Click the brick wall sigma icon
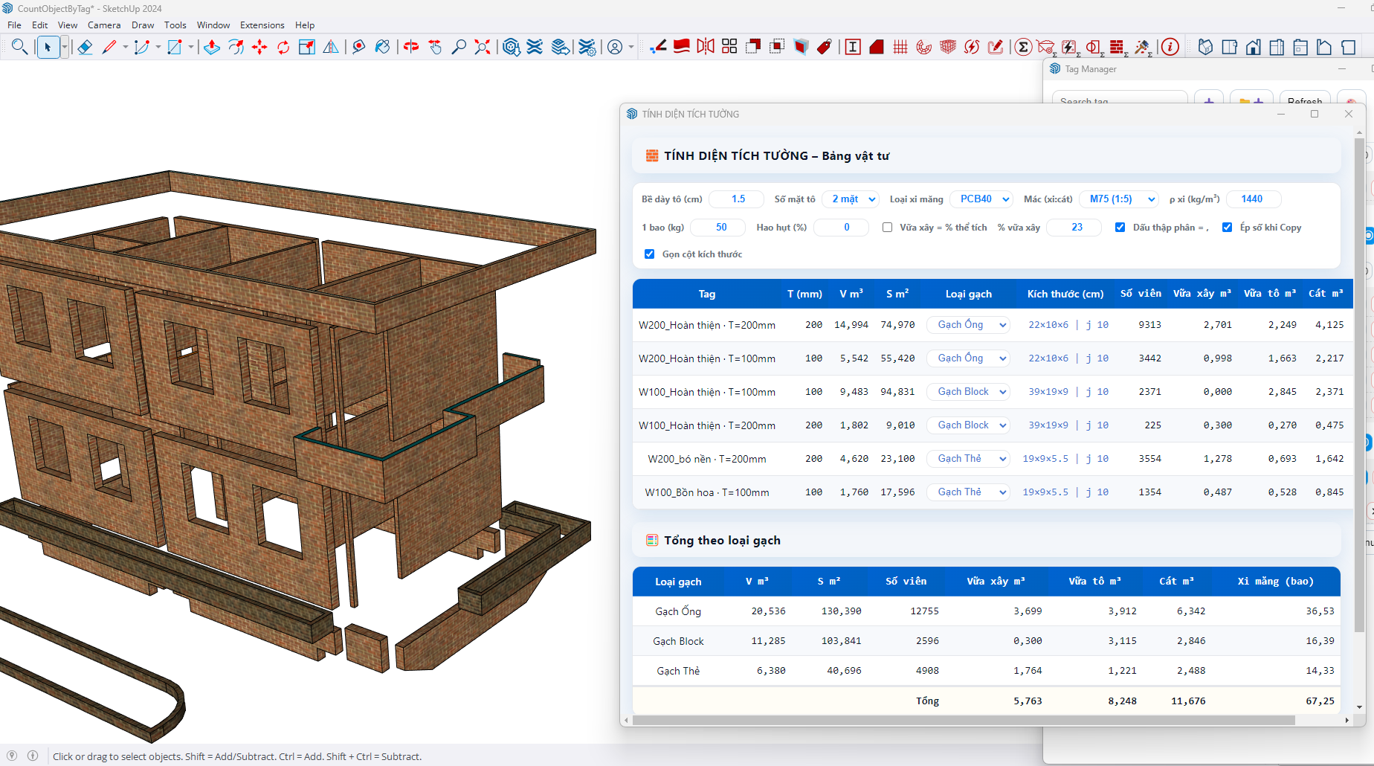Viewport: 1374px width, 766px height. (1117, 48)
